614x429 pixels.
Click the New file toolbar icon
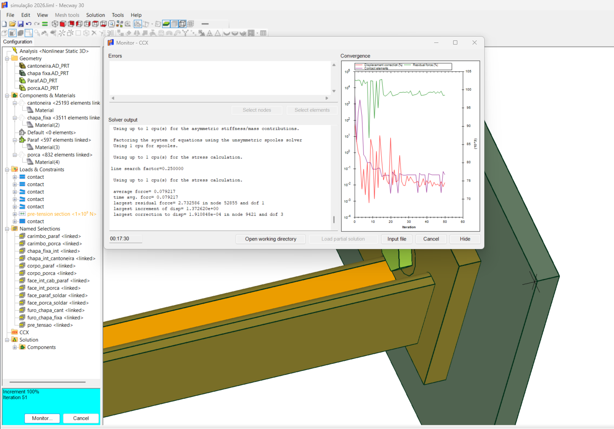point(4,24)
